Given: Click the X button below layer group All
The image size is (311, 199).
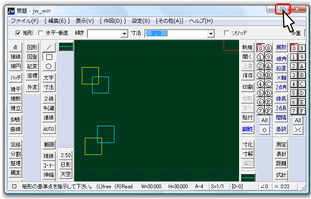Looking at the screenshot, I should (298, 130).
